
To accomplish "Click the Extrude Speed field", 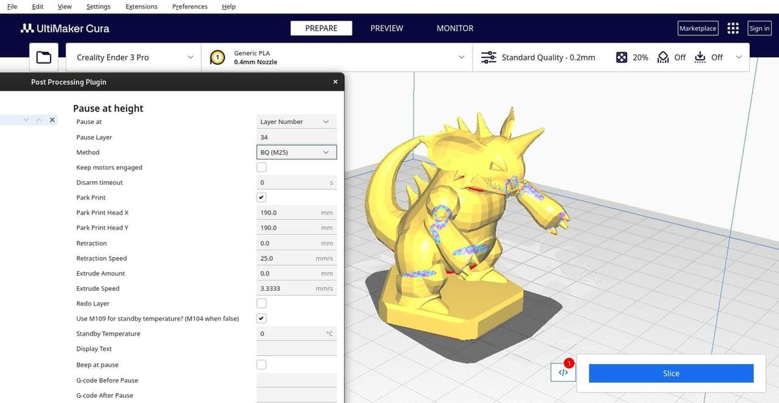I will pos(297,289).
